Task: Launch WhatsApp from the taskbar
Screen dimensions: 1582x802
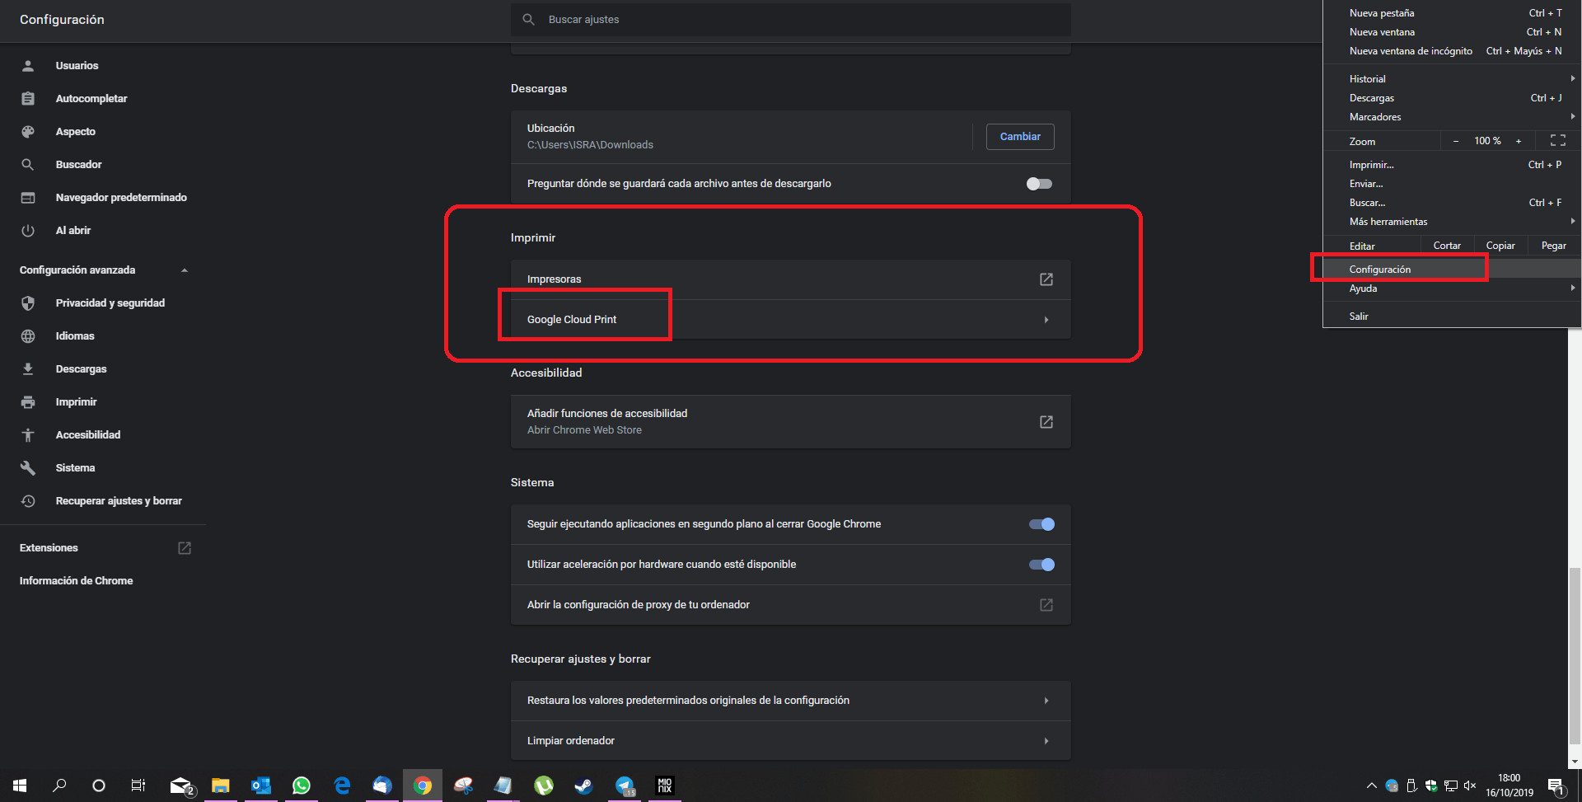Action: click(301, 785)
